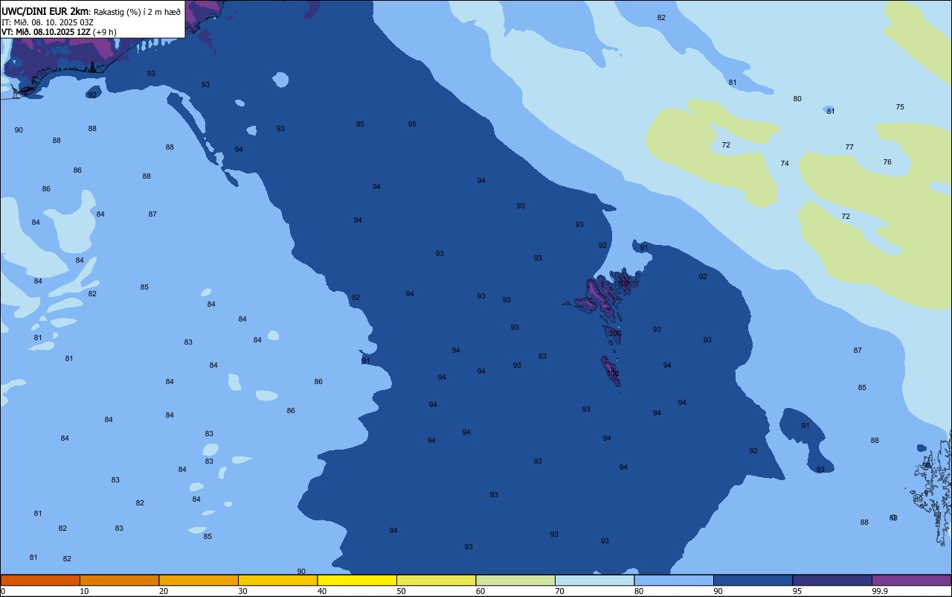Click the legend tick label '0'
The image size is (952, 597).
click(3, 591)
